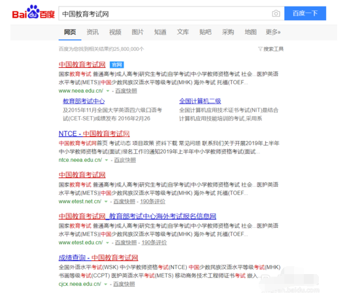
Task: Open the 知道 tab
Action: click(x=160, y=32)
